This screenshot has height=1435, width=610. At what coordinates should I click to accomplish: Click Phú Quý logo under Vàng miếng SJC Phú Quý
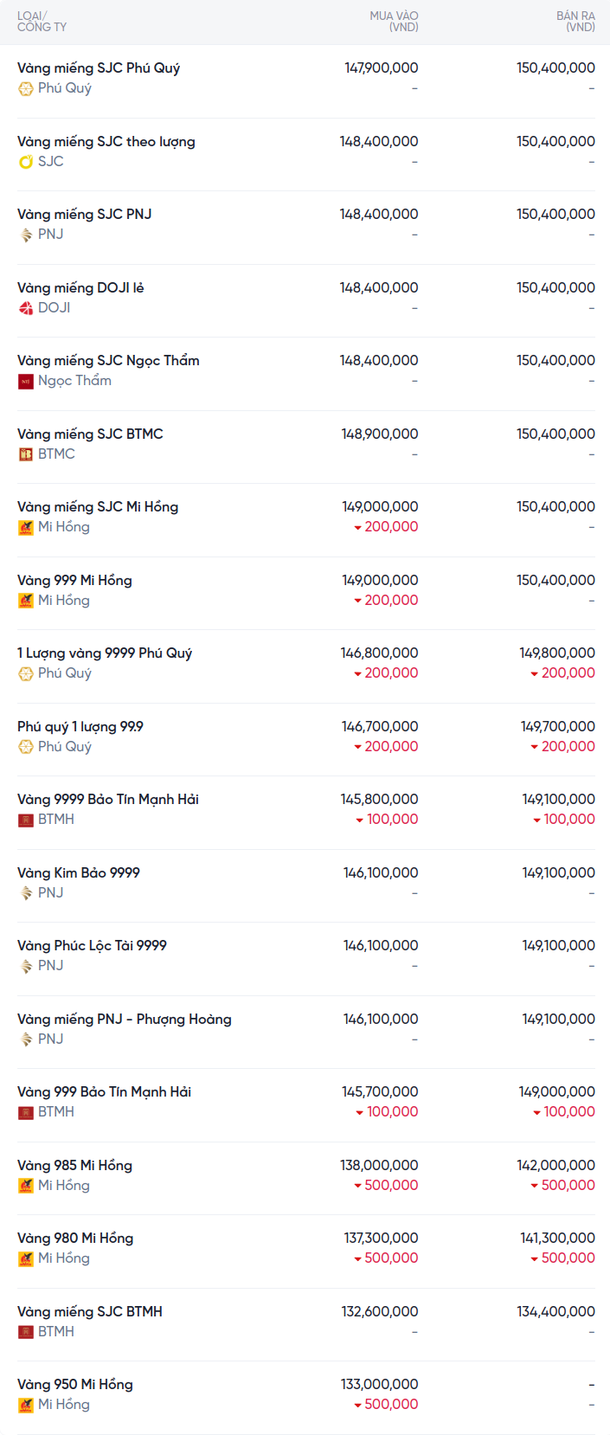click(x=26, y=88)
